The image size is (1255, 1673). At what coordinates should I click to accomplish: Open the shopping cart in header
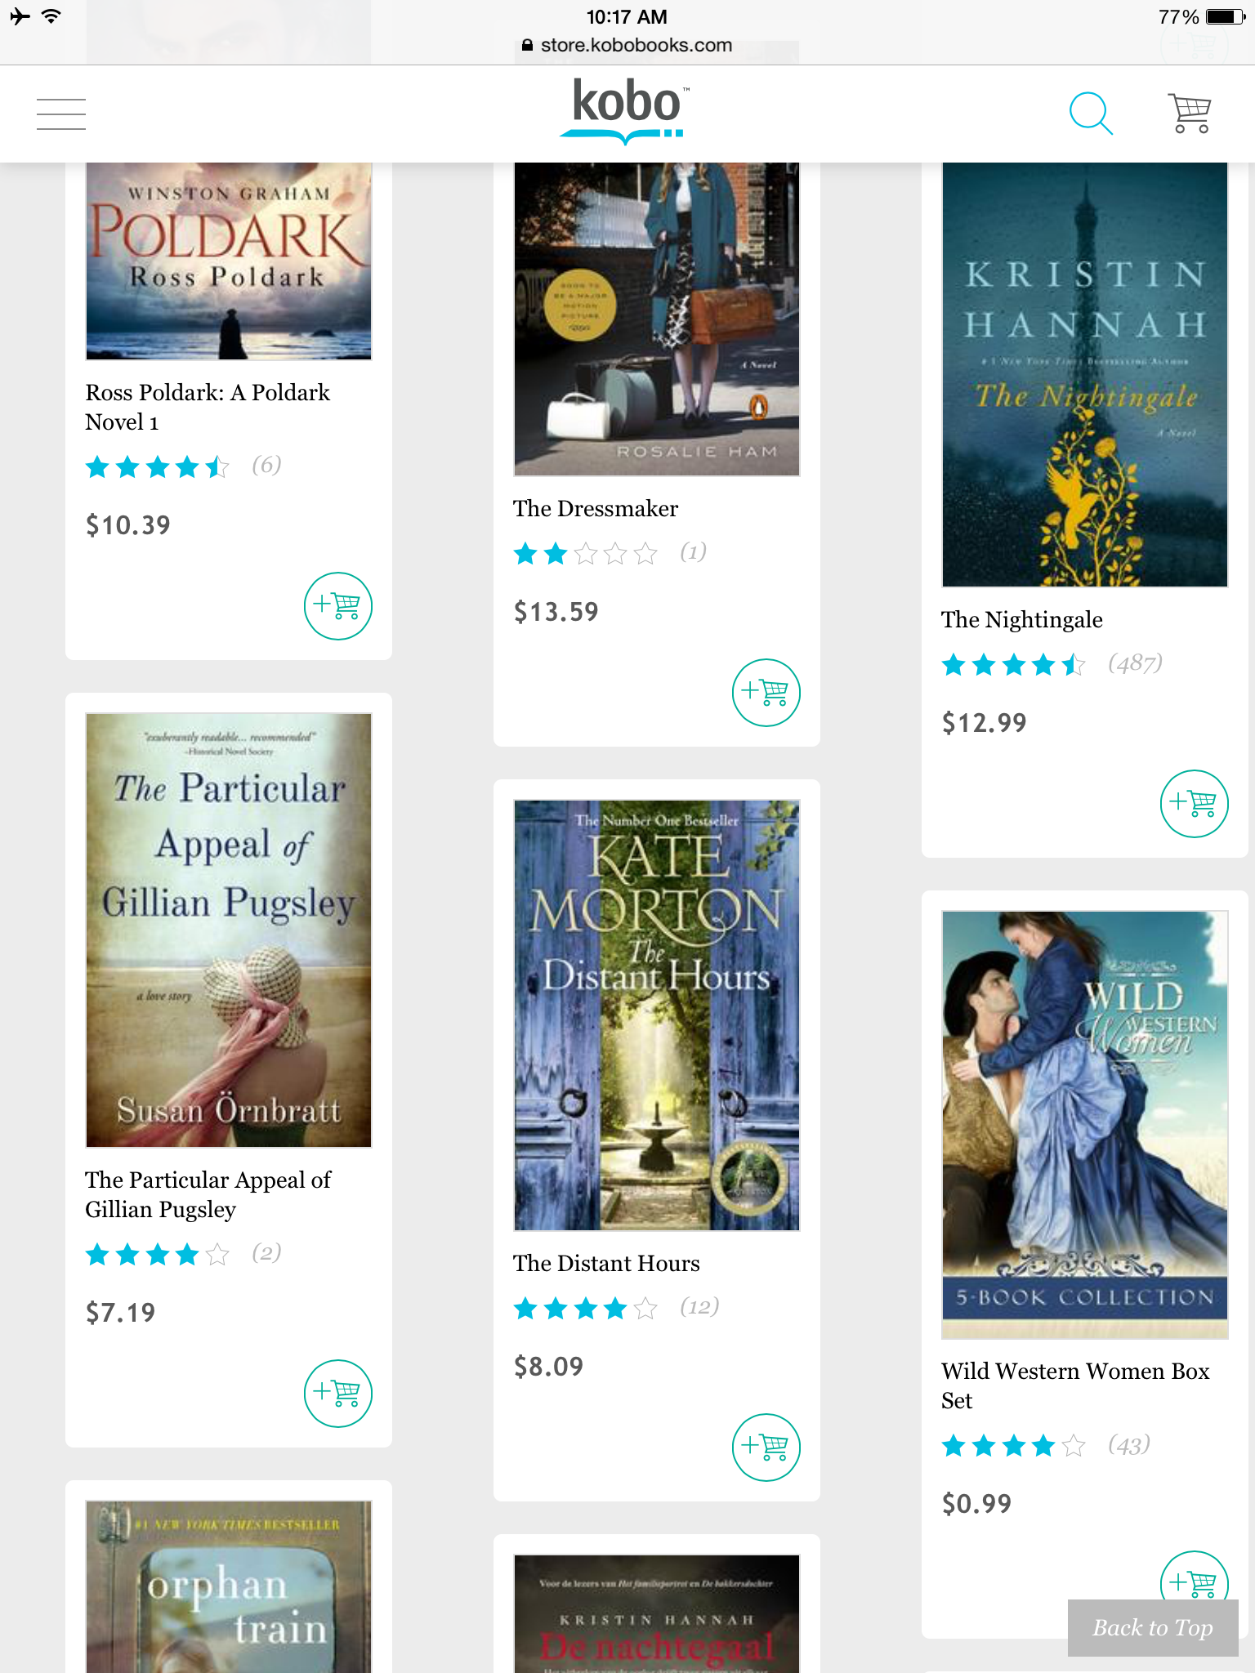click(1190, 114)
